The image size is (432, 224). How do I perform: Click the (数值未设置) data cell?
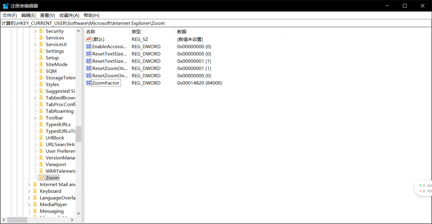click(x=190, y=39)
